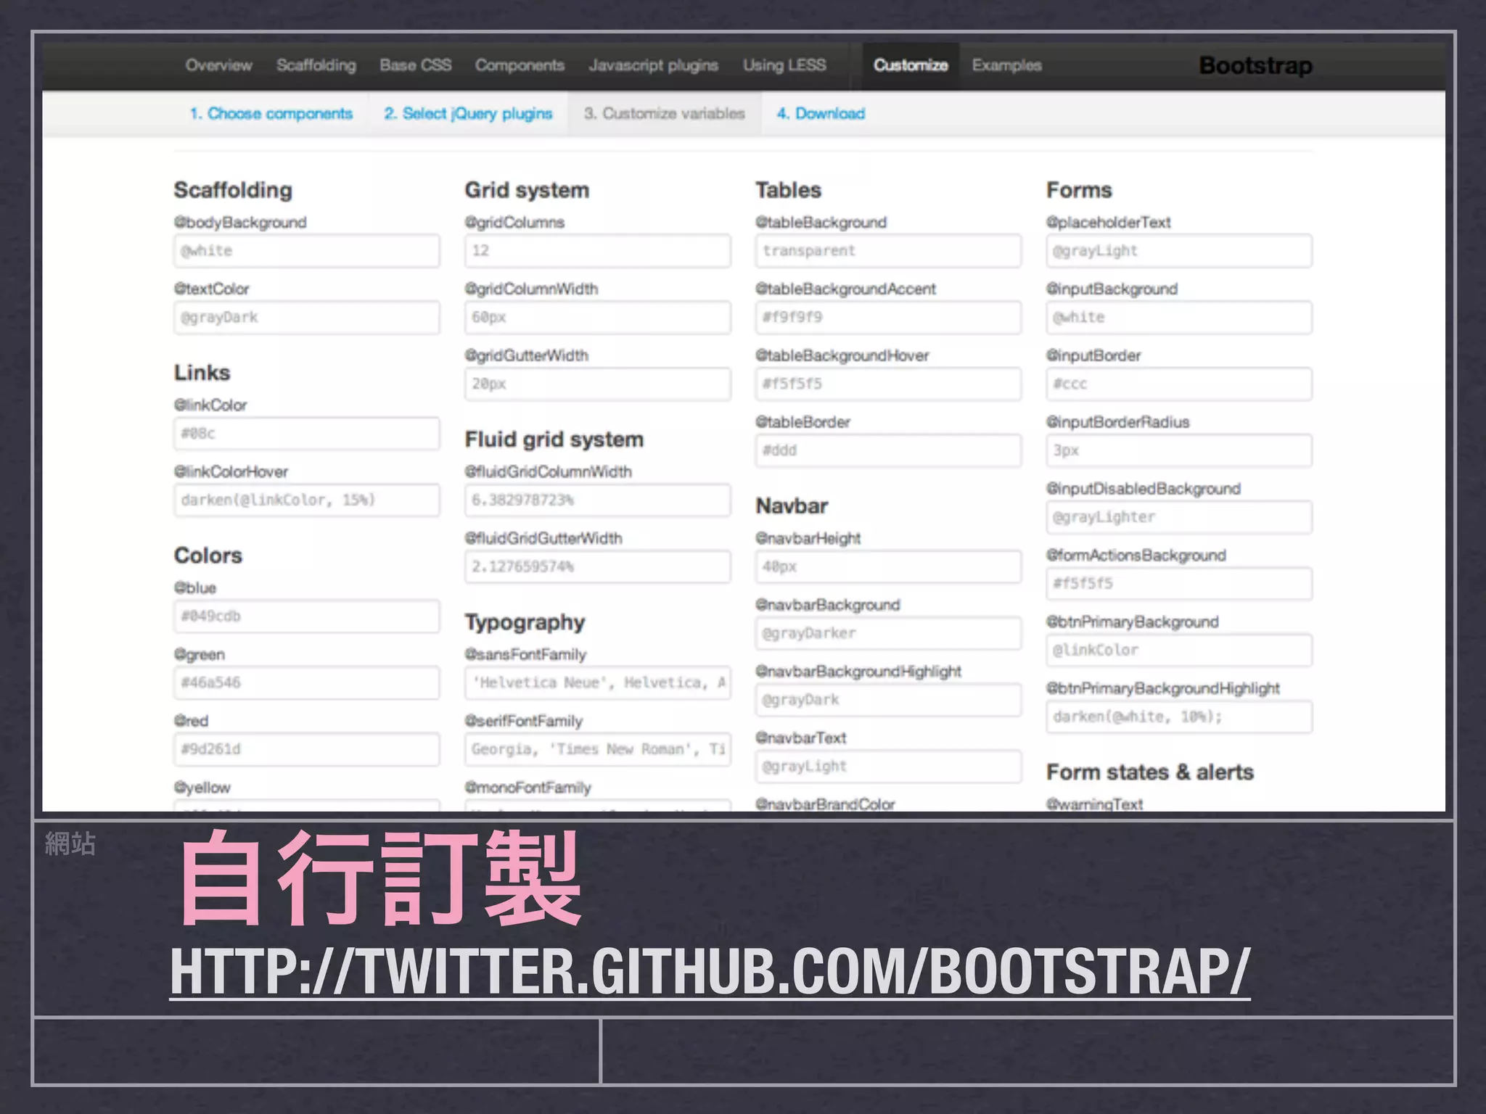Viewport: 1486px width, 1114px height.
Task: Focus the @navbarBackgroundHighlight input
Action: click(889, 700)
